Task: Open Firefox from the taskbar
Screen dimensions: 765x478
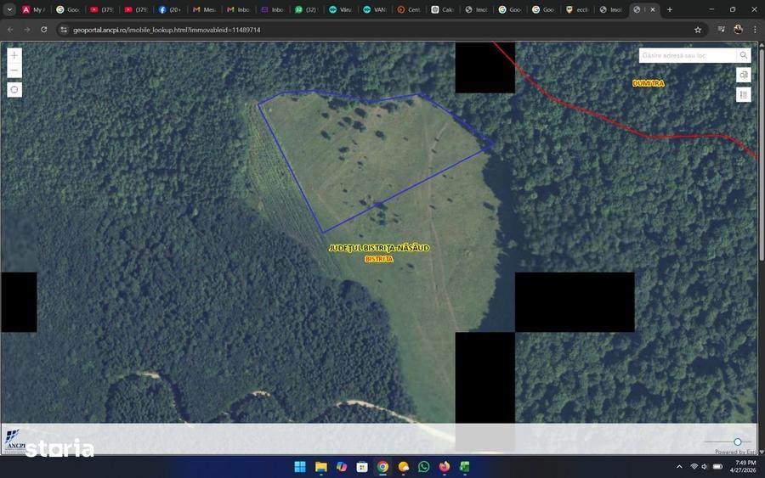Action: (445, 467)
